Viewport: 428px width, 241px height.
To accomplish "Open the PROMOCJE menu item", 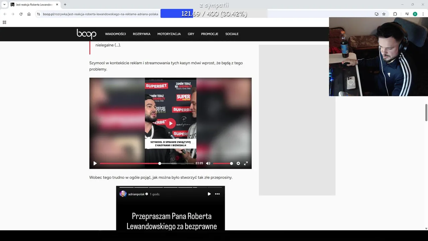I will 210,34.
